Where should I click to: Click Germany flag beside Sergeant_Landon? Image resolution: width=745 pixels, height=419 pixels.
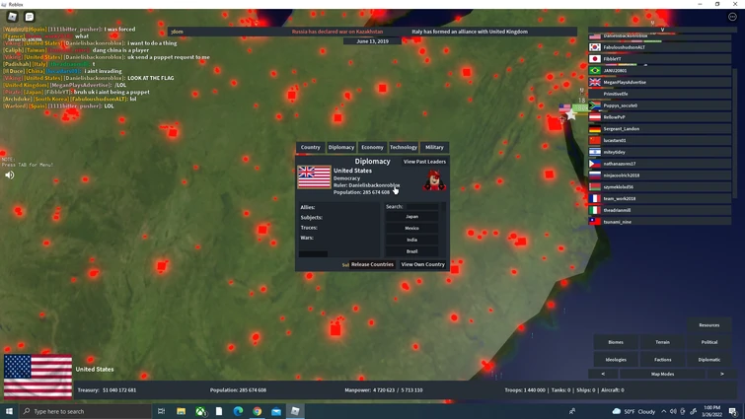(595, 128)
